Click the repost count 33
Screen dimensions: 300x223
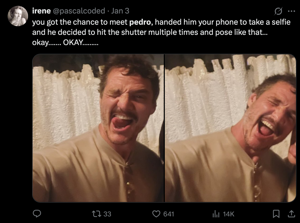[107, 214]
